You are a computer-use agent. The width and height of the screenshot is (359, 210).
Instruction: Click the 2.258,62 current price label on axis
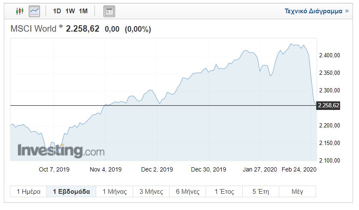328,106
